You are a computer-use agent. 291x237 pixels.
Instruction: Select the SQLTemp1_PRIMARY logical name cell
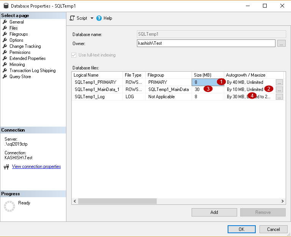(x=97, y=82)
